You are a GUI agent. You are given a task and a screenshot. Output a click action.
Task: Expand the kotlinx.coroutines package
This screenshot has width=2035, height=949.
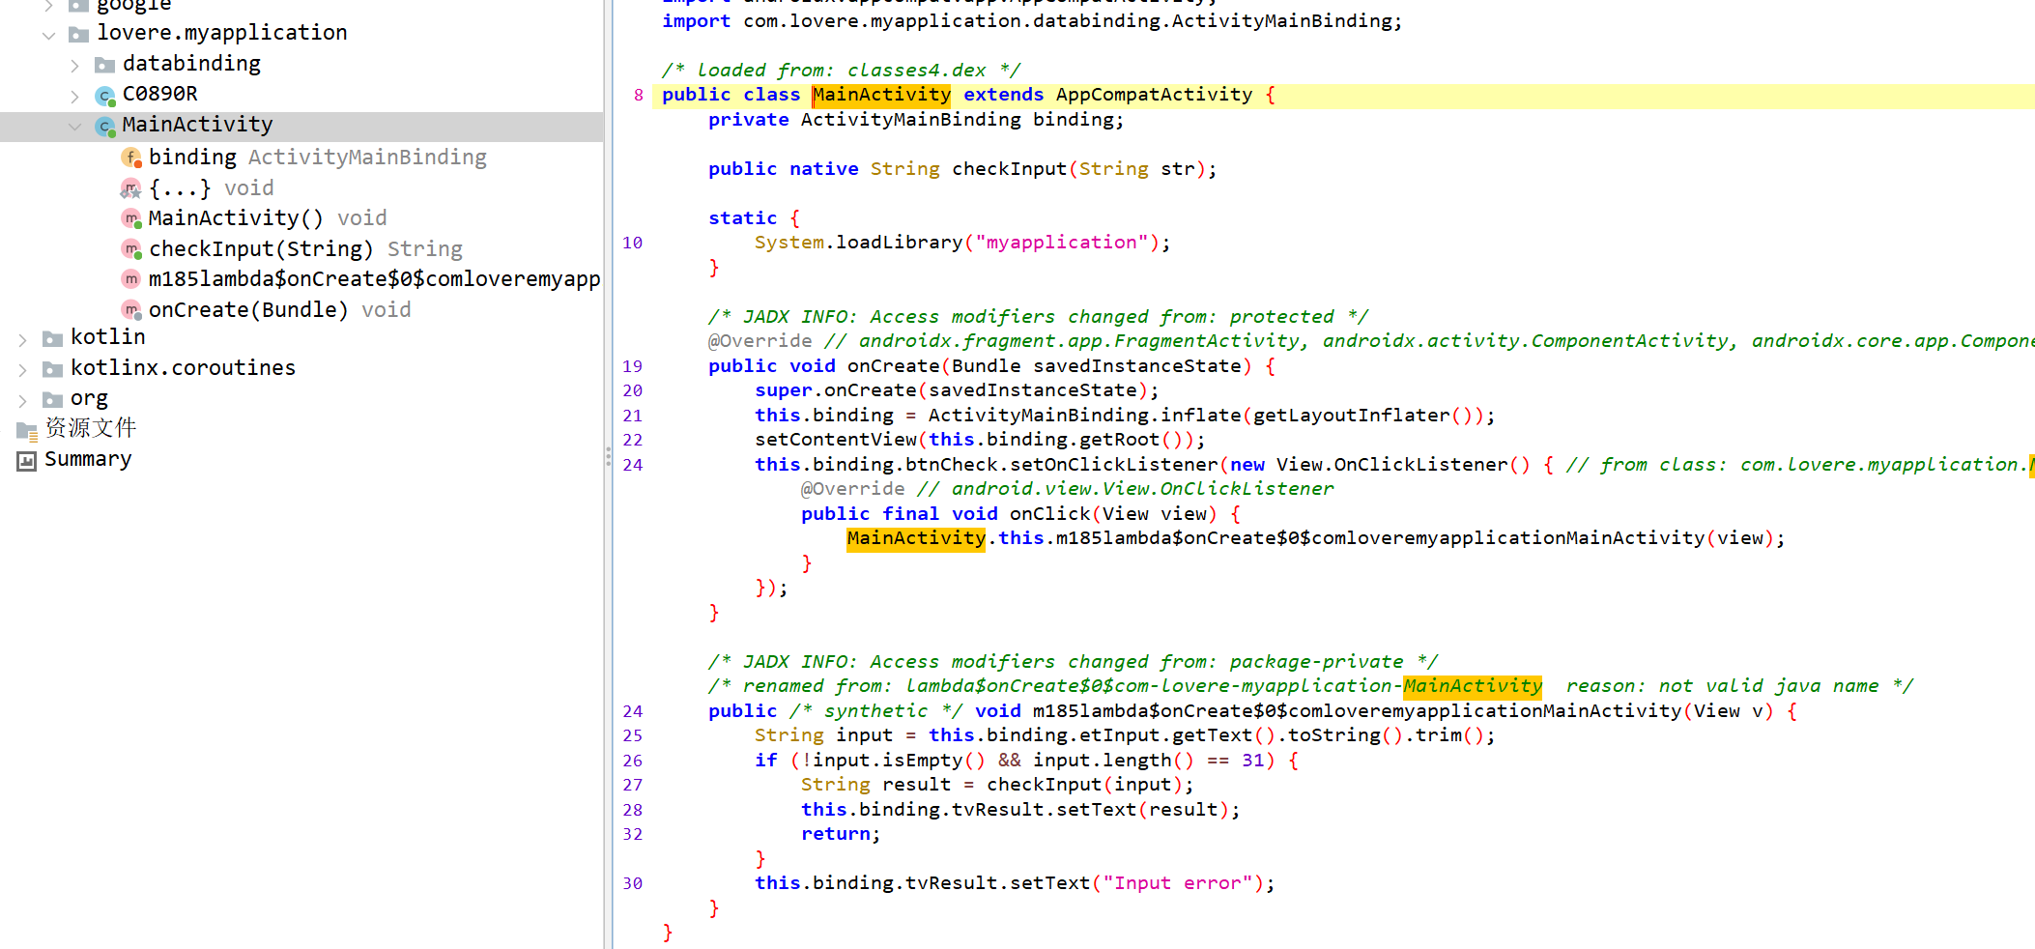click(x=23, y=369)
